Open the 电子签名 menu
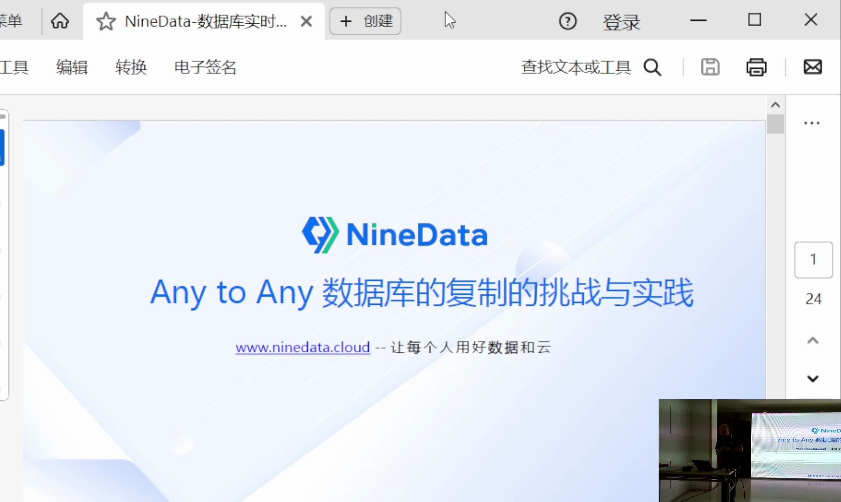Image resolution: width=841 pixels, height=502 pixels. (x=205, y=67)
